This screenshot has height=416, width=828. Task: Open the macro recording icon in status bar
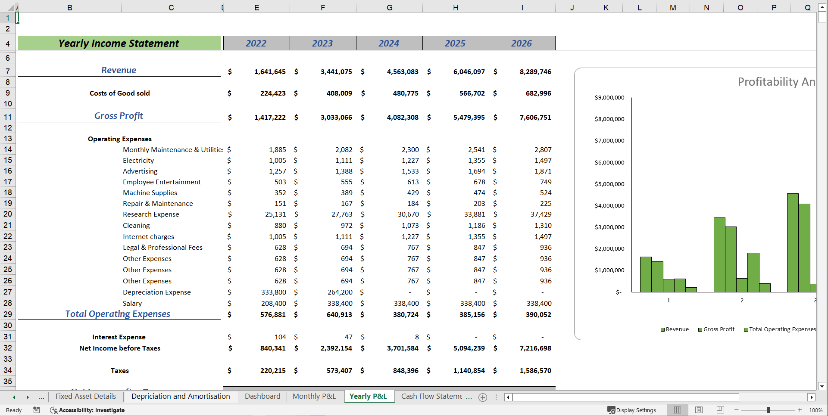tap(37, 410)
